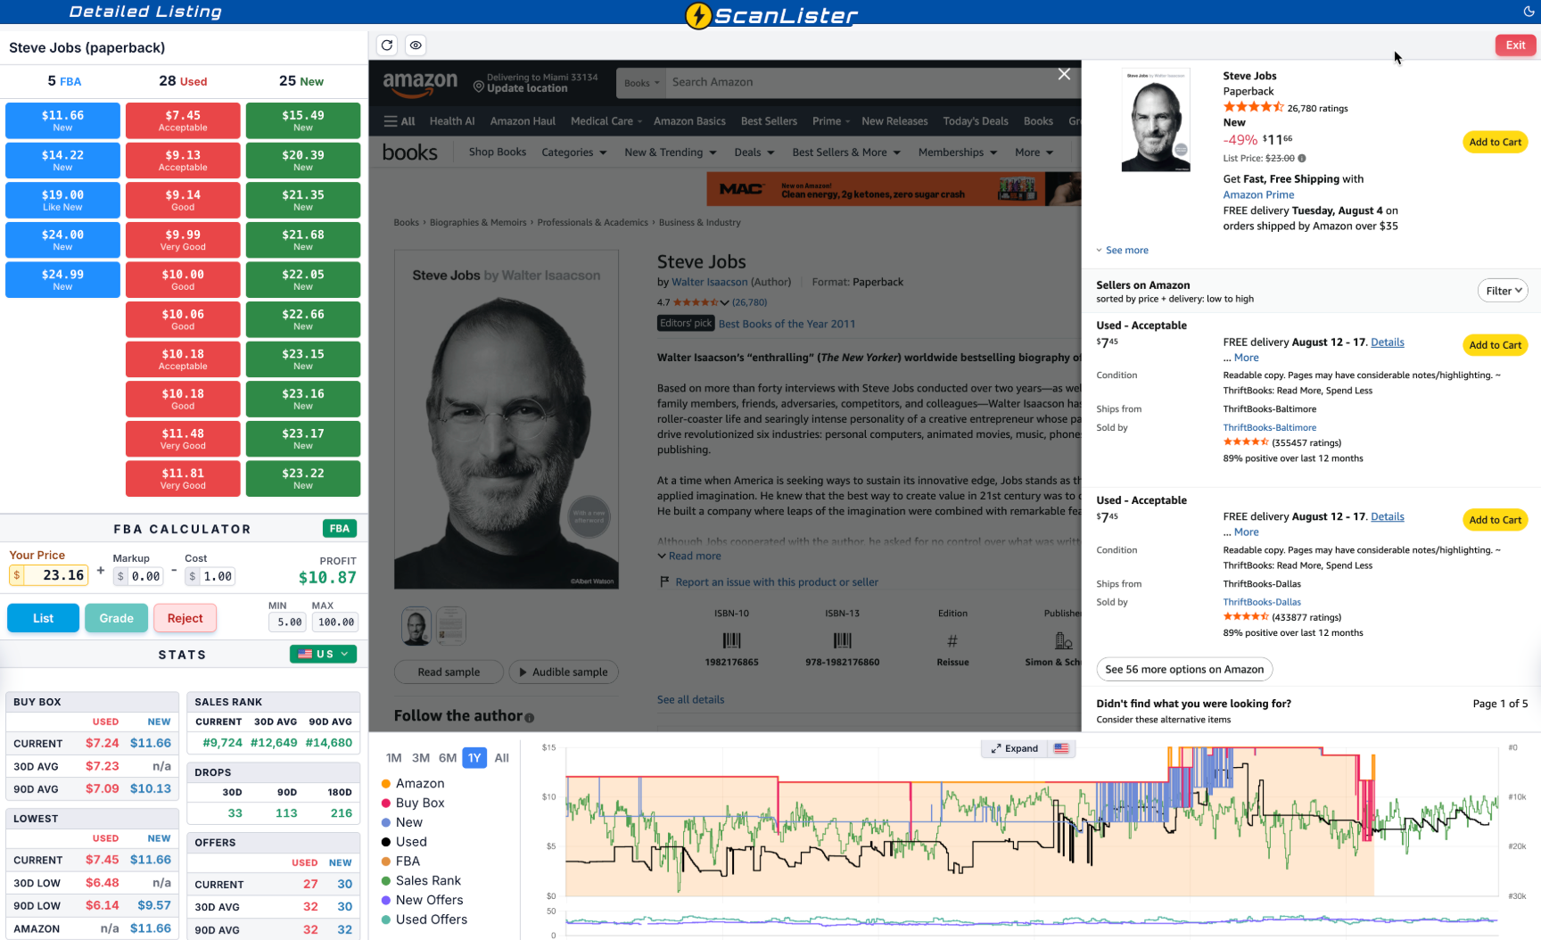Toggle the FBA calculator badge

[x=340, y=529]
